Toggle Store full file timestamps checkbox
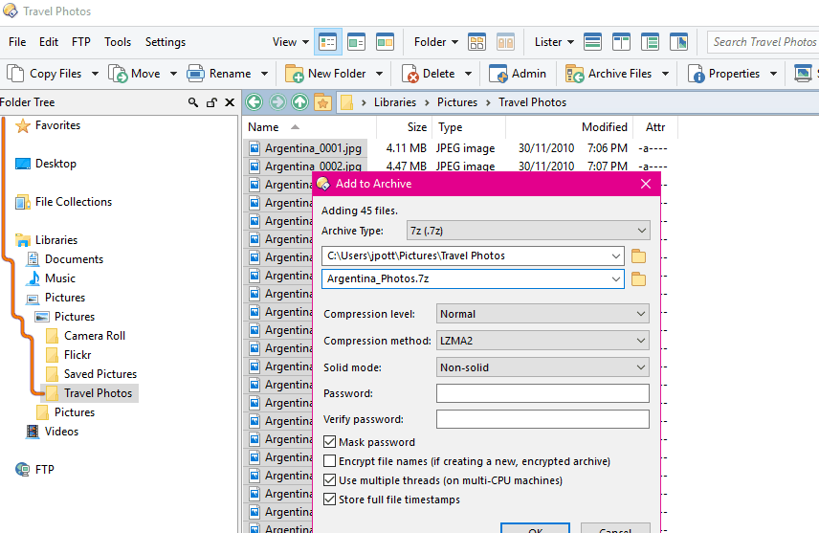The height and width of the screenshot is (533, 819). pos(329,500)
